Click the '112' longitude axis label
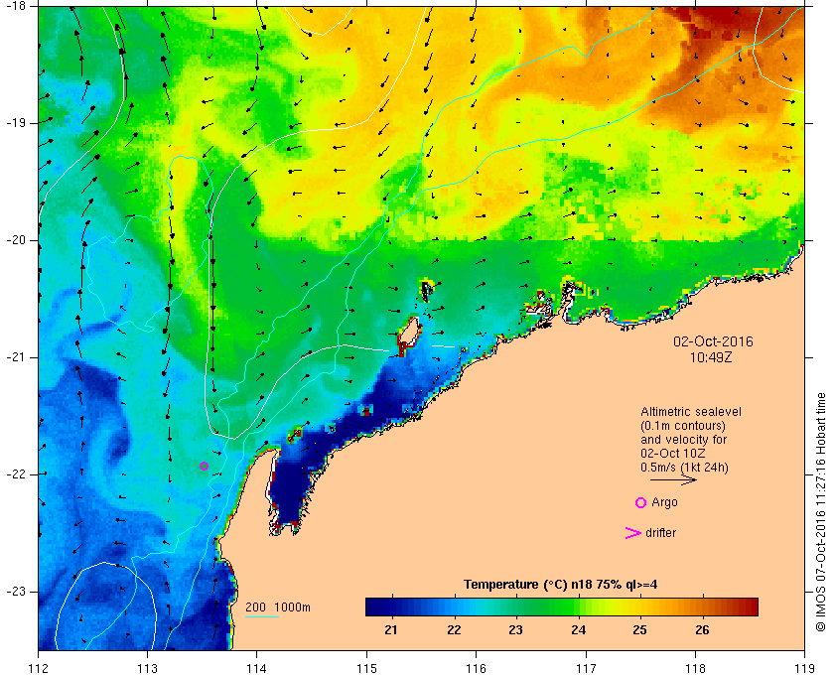Image resolution: width=834 pixels, height=675 pixels. 39,668
